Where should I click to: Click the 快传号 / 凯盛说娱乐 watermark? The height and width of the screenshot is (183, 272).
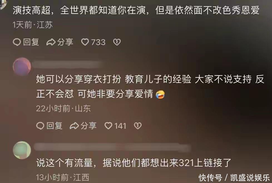(234, 178)
